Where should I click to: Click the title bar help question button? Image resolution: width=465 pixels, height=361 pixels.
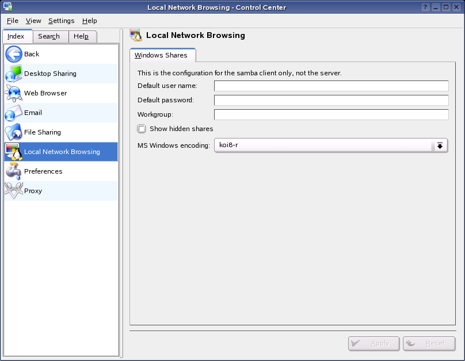tap(425, 7)
